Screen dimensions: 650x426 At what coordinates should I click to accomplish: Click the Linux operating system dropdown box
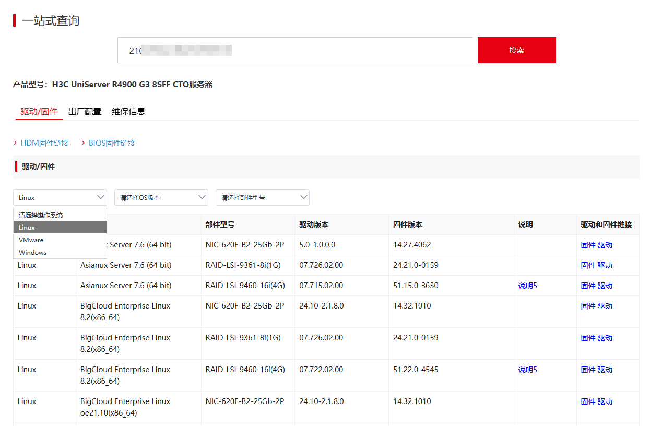pyautogui.click(x=60, y=197)
